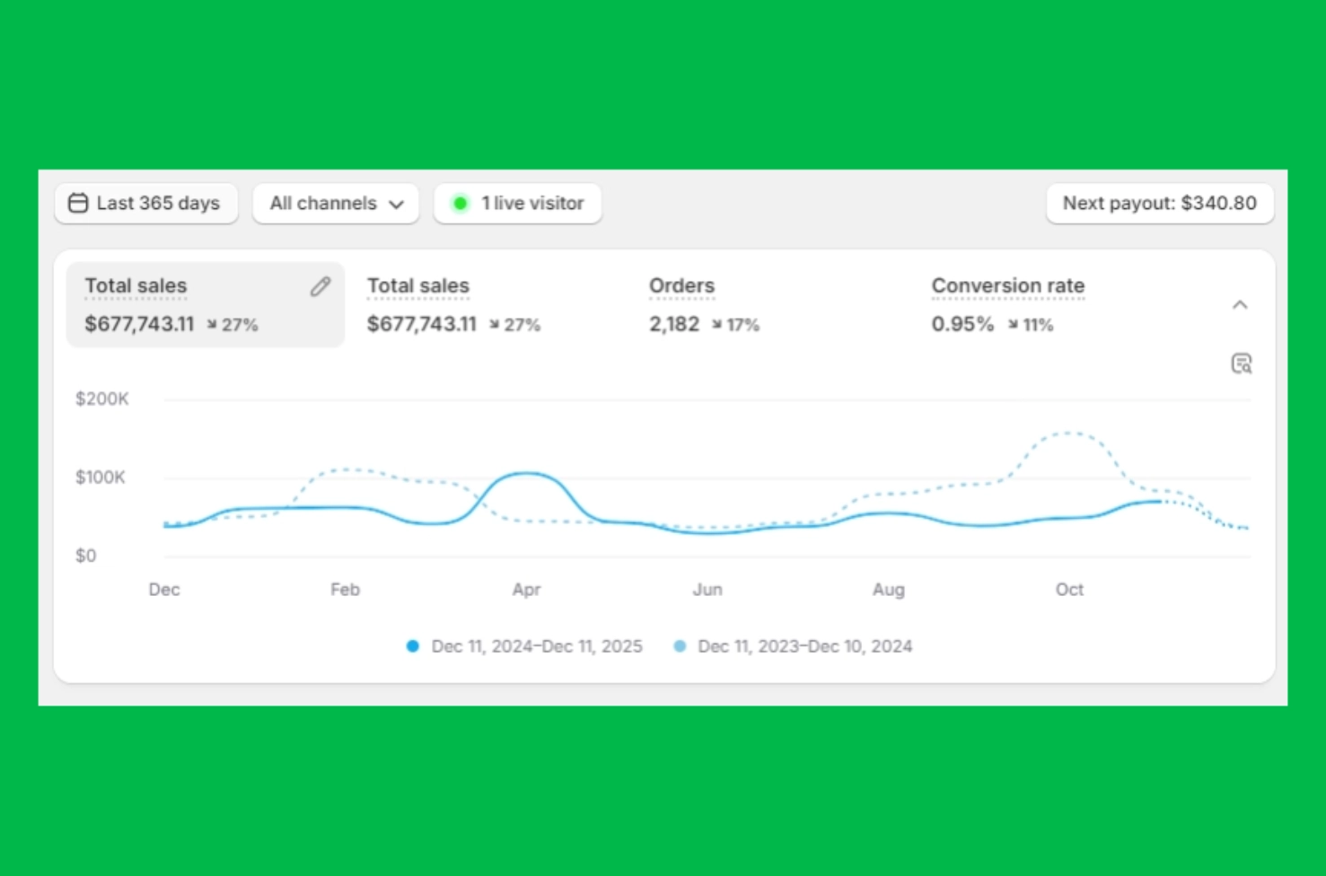The image size is (1326, 876).
Task: Click the 1 live visitor button
Action: click(518, 204)
